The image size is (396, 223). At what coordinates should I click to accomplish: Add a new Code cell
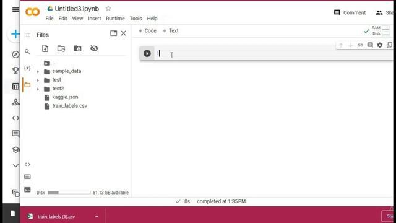coord(147,30)
